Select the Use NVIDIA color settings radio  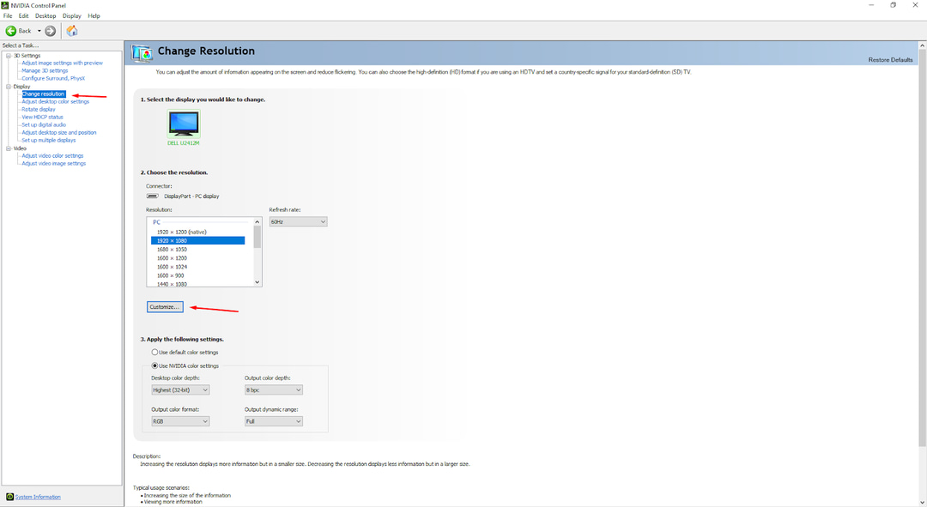[x=154, y=365]
